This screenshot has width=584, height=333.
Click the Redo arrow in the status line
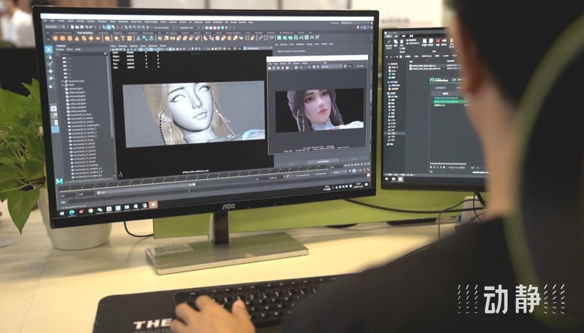(x=91, y=27)
